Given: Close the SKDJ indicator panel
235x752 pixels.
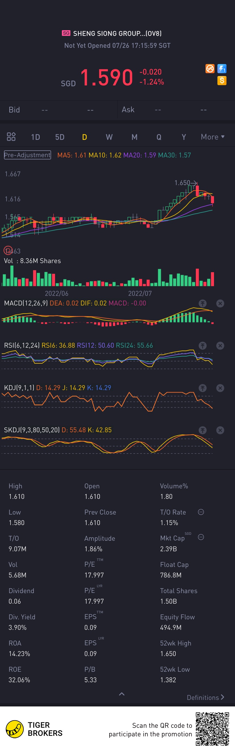Looking at the screenshot, I should tap(220, 430).
